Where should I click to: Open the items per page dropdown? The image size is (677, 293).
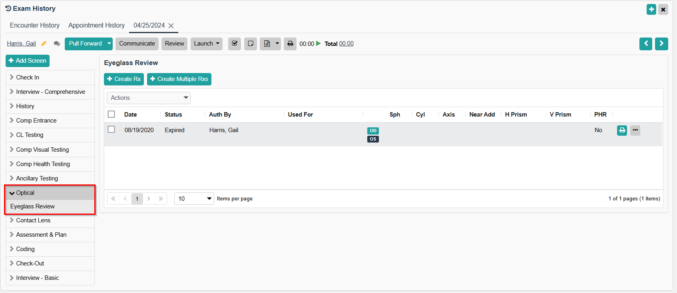click(x=194, y=198)
